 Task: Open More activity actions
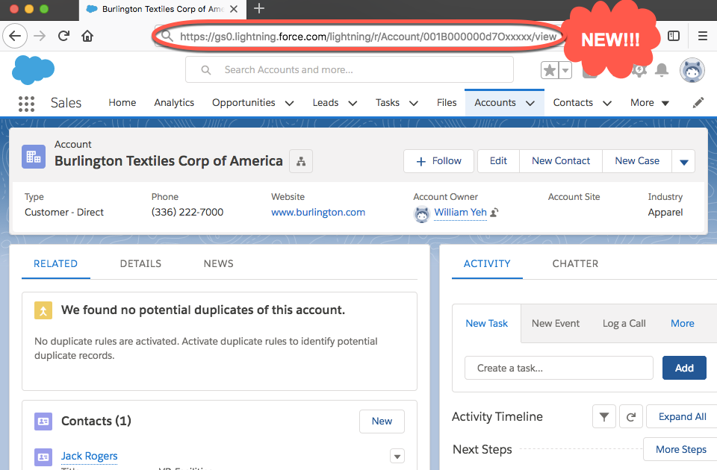pos(682,323)
